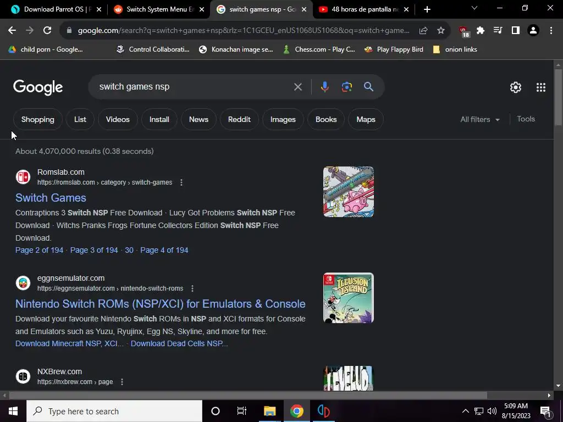
Task: Open a new browser tab
Action: (427, 9)
